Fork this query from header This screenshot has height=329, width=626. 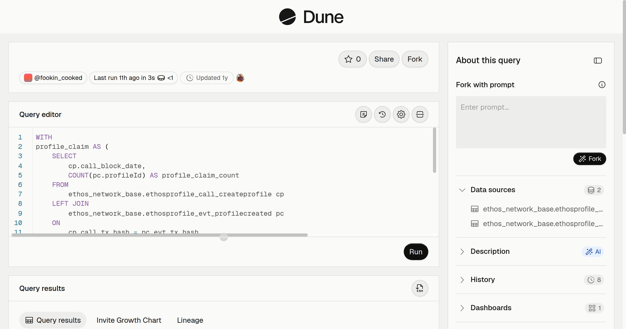point(415,59)
